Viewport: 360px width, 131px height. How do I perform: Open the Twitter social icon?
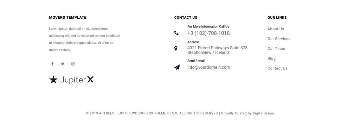tap(63, 64)
